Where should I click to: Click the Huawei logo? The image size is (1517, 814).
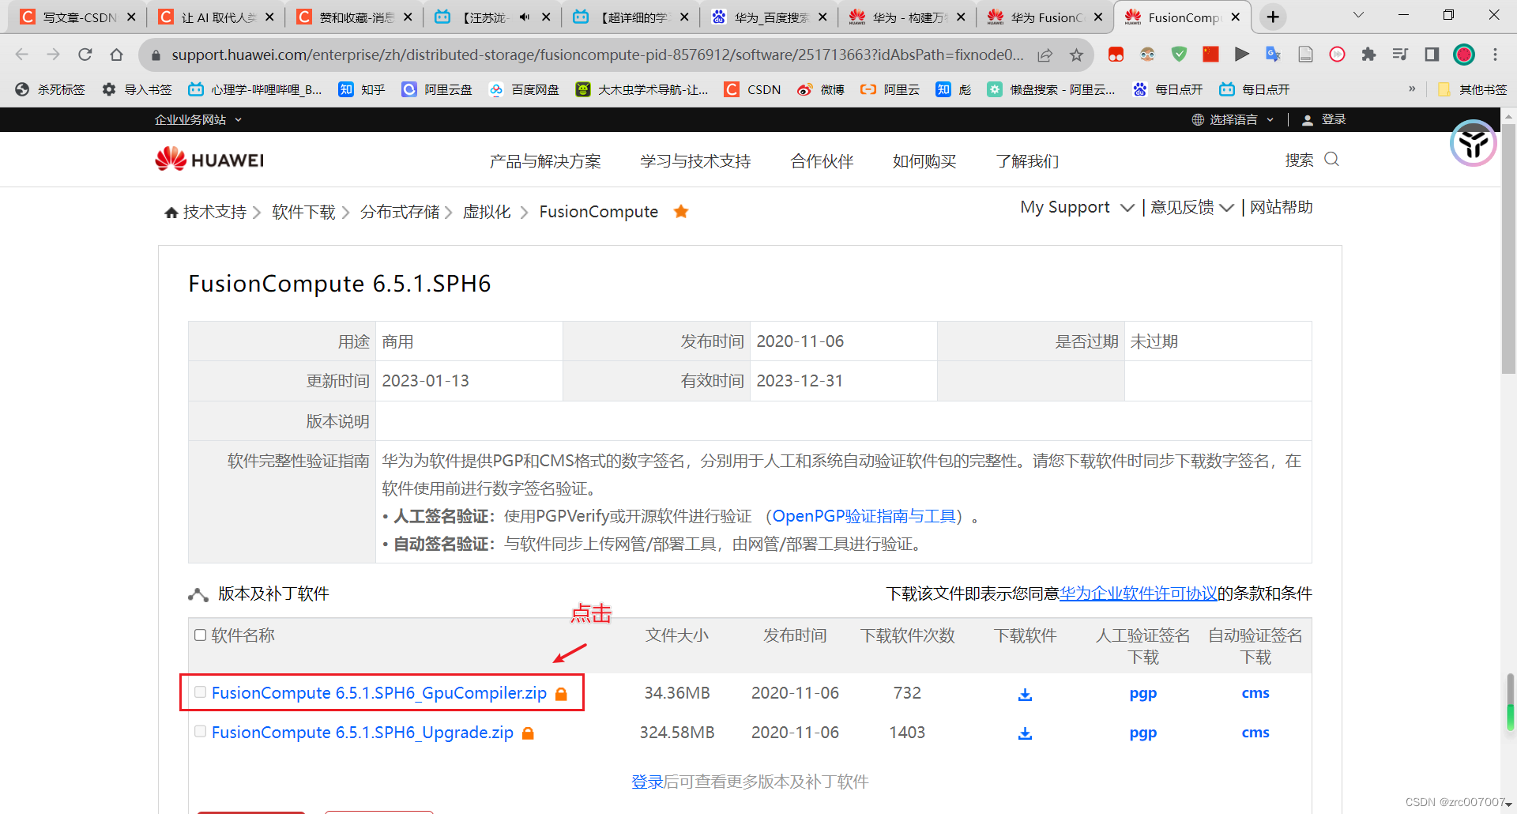tap(209, 160)
